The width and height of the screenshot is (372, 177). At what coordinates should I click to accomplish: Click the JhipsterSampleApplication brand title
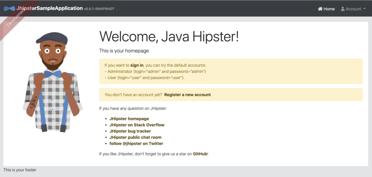[x=49, y=8]
